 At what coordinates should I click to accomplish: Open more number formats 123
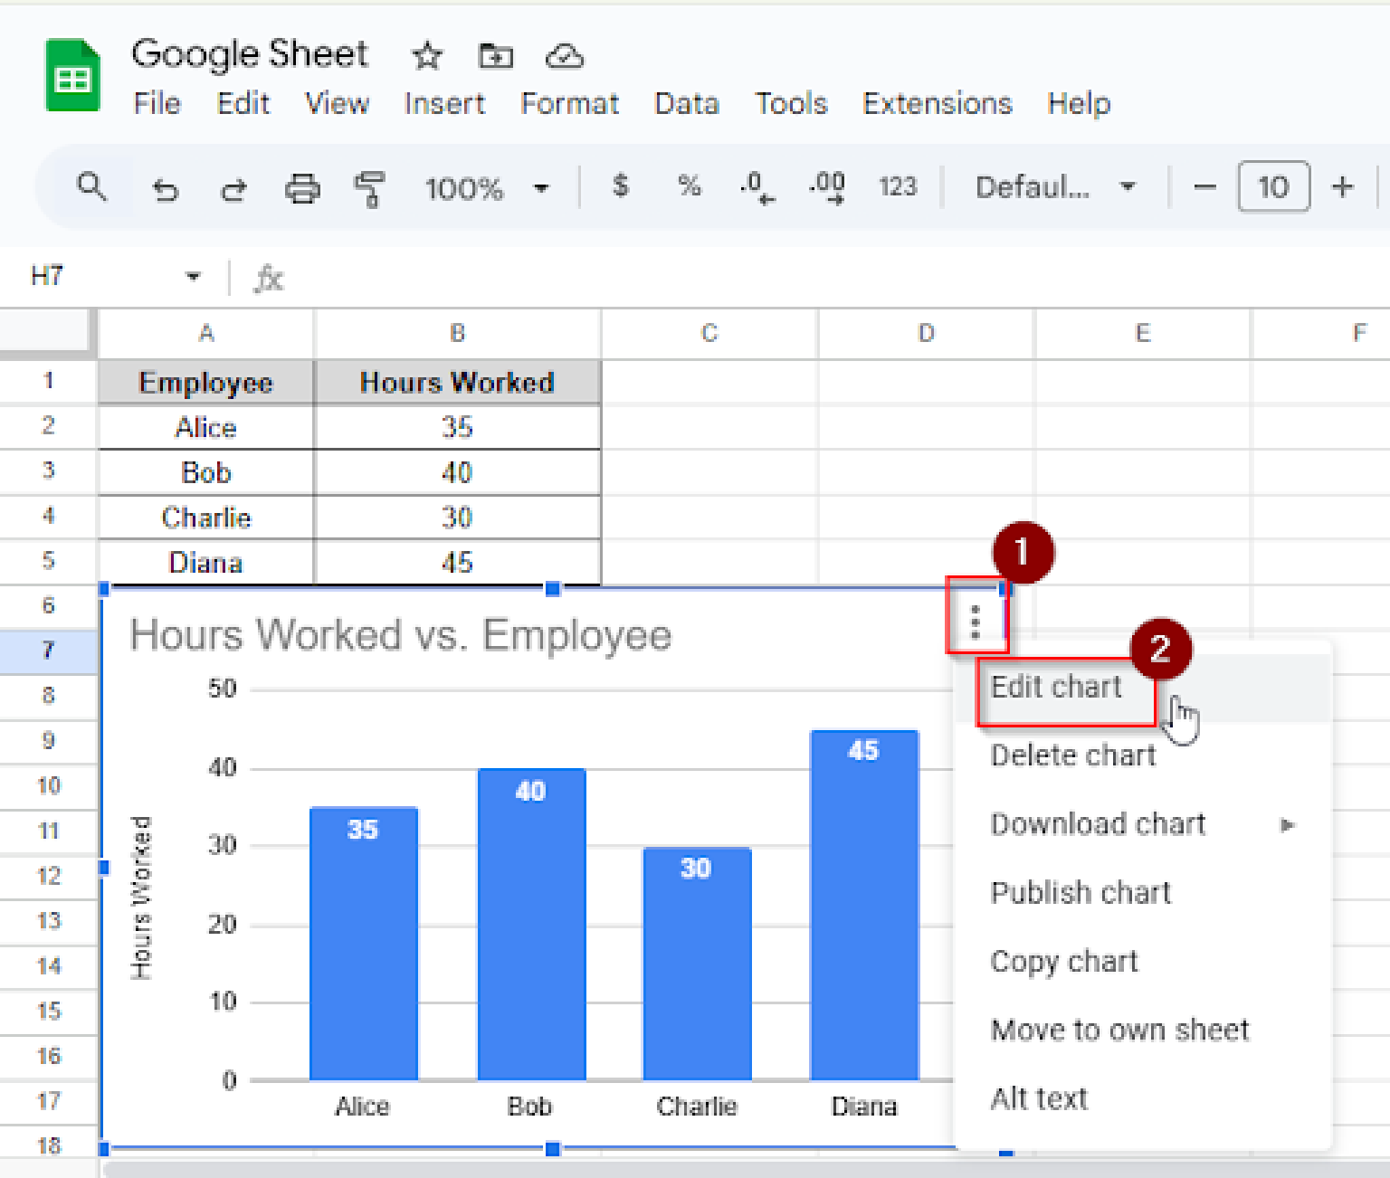[x=897, y=186]
